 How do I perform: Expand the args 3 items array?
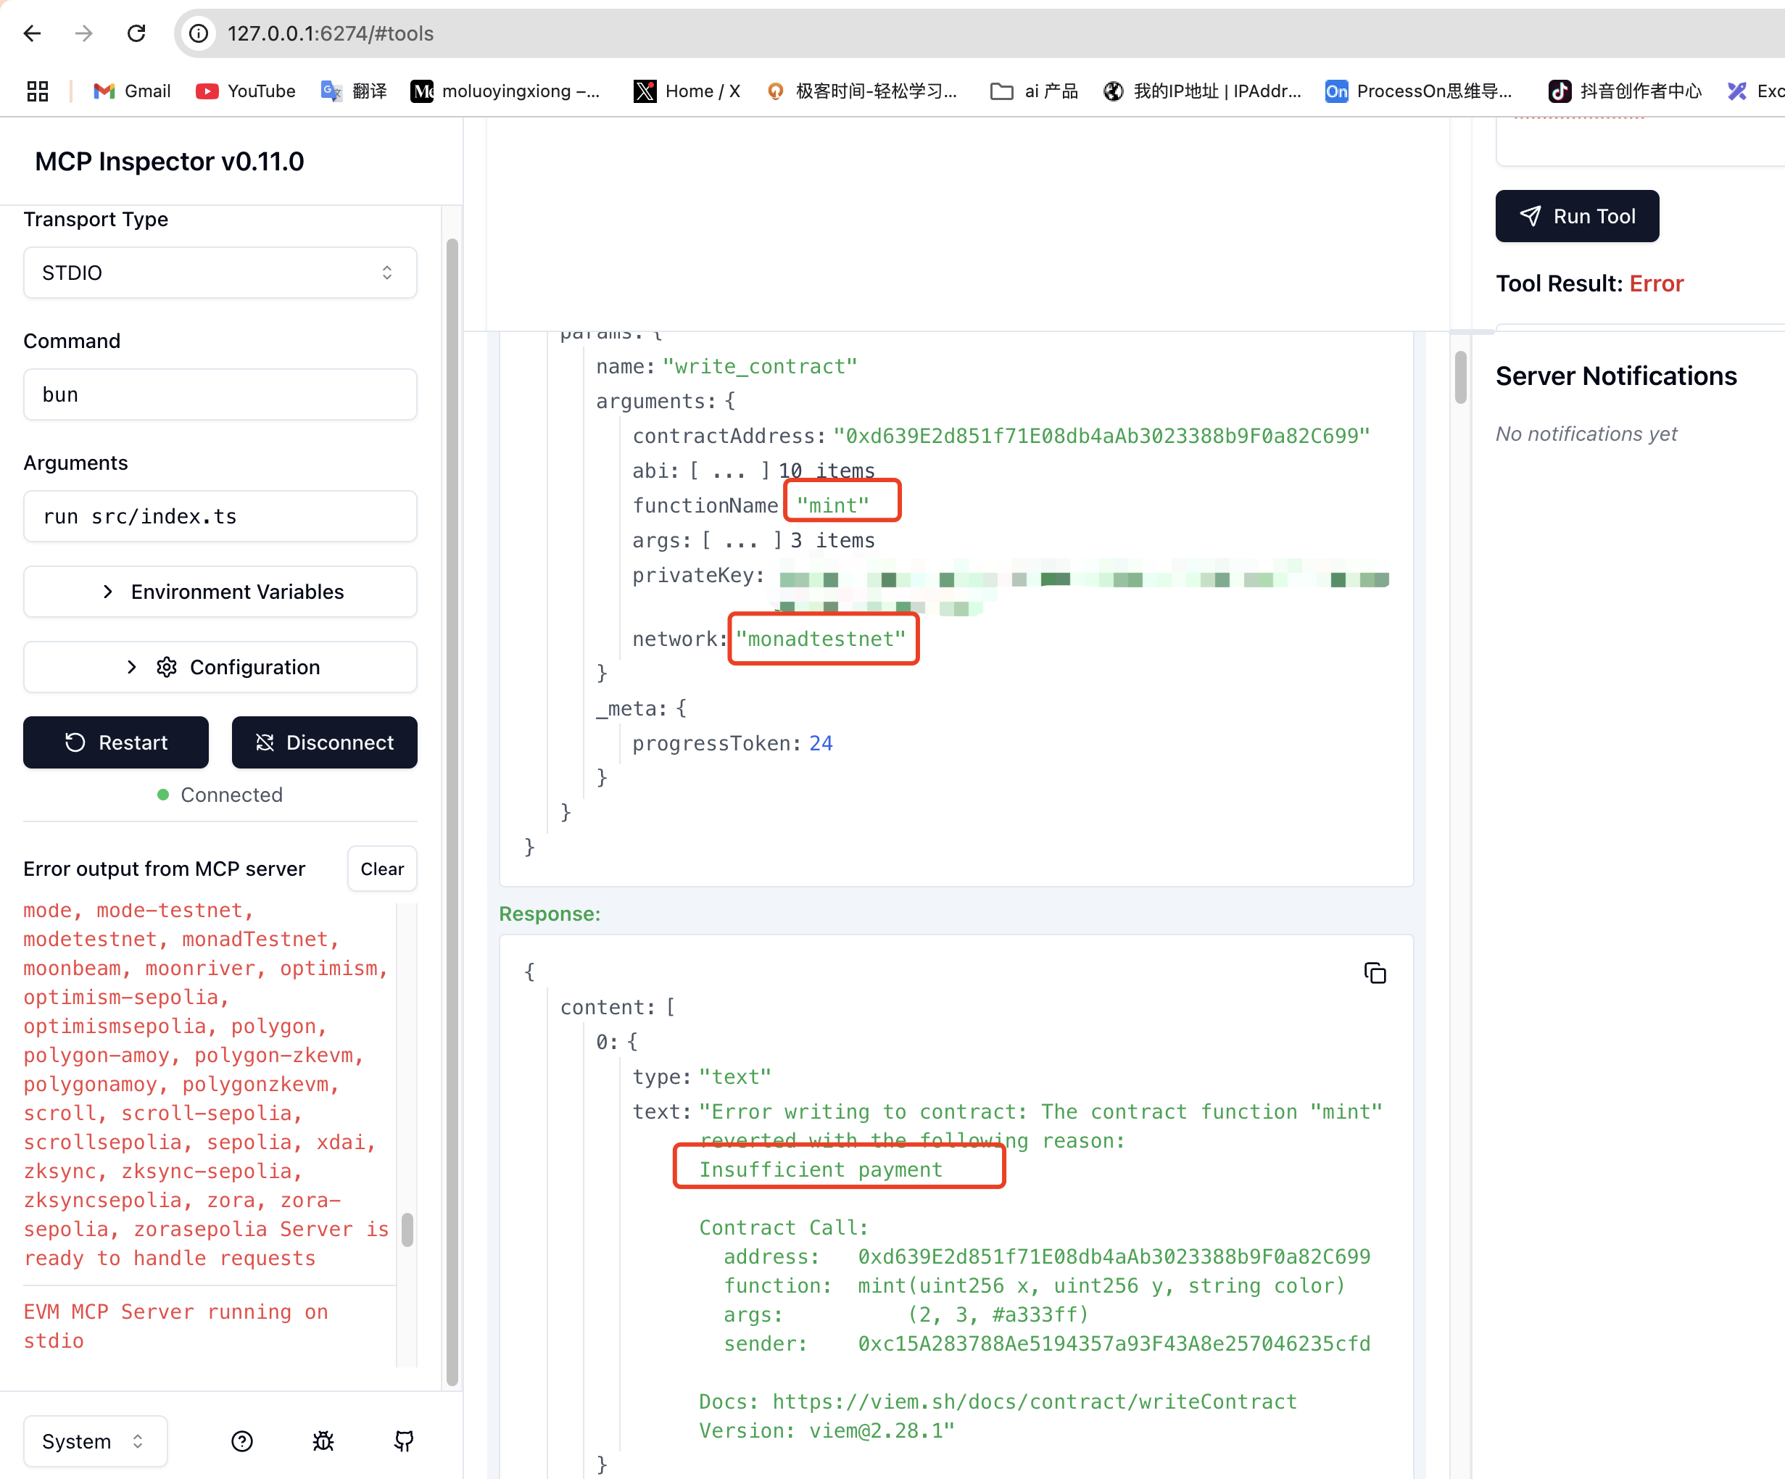pos(753,539)
